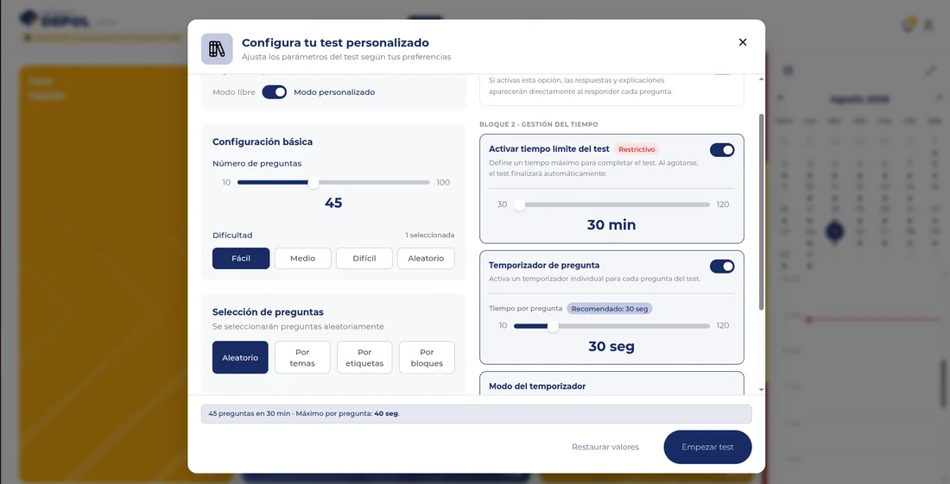
Task: Select Difícil difficulty
Action: pos(364,258)
